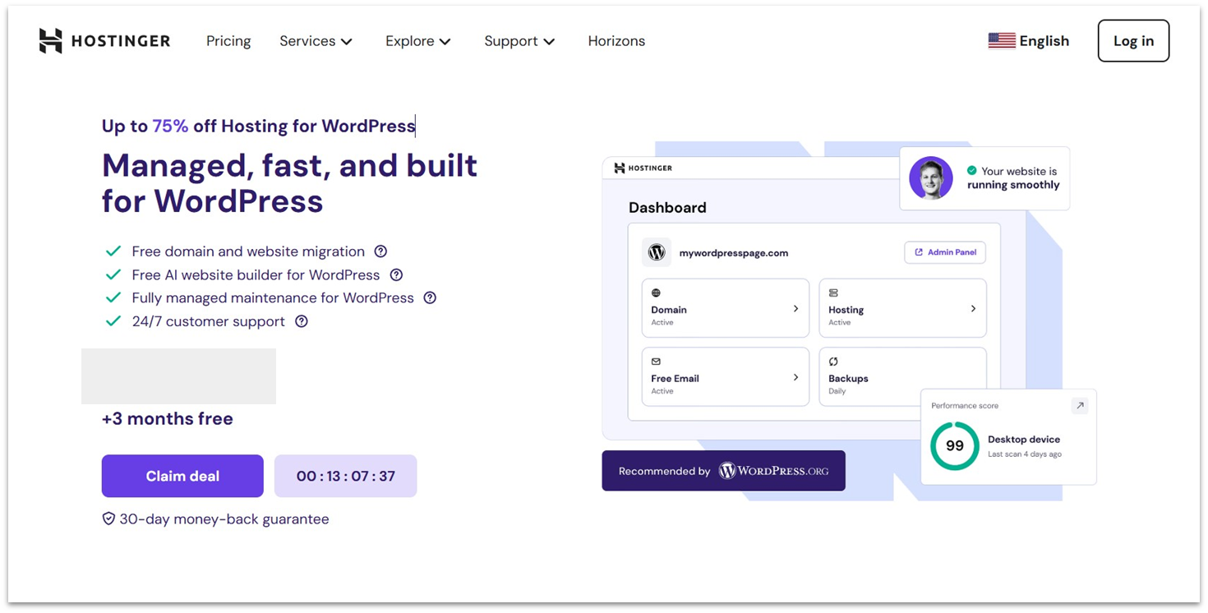Viewport: 1208px width, 613px height.
Task: Click the shield icon beside money-back guarantee
Action: click(x=108, y=519)
